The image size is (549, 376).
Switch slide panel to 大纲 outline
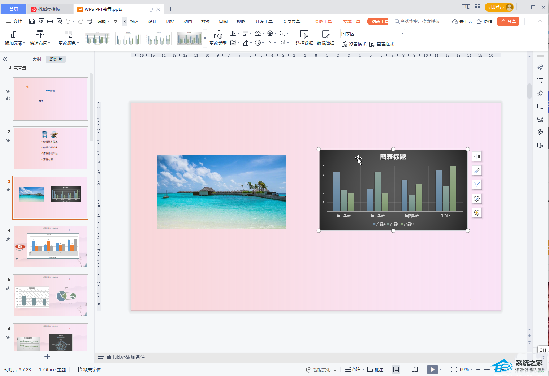click(37, 59)
